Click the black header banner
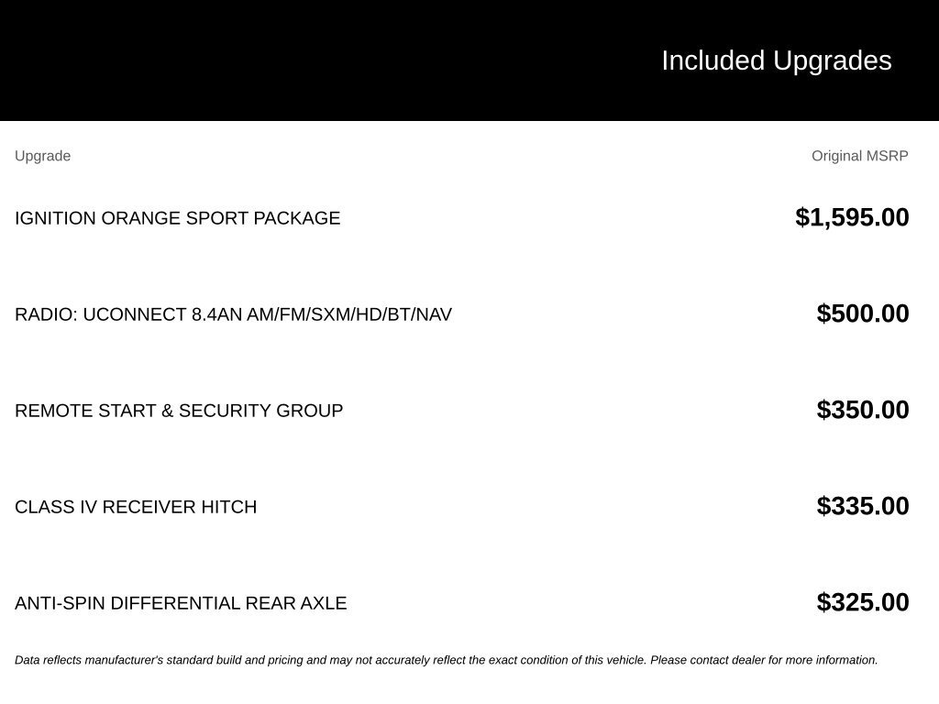This screenshot has width=939, height=704. coord(469,60)
